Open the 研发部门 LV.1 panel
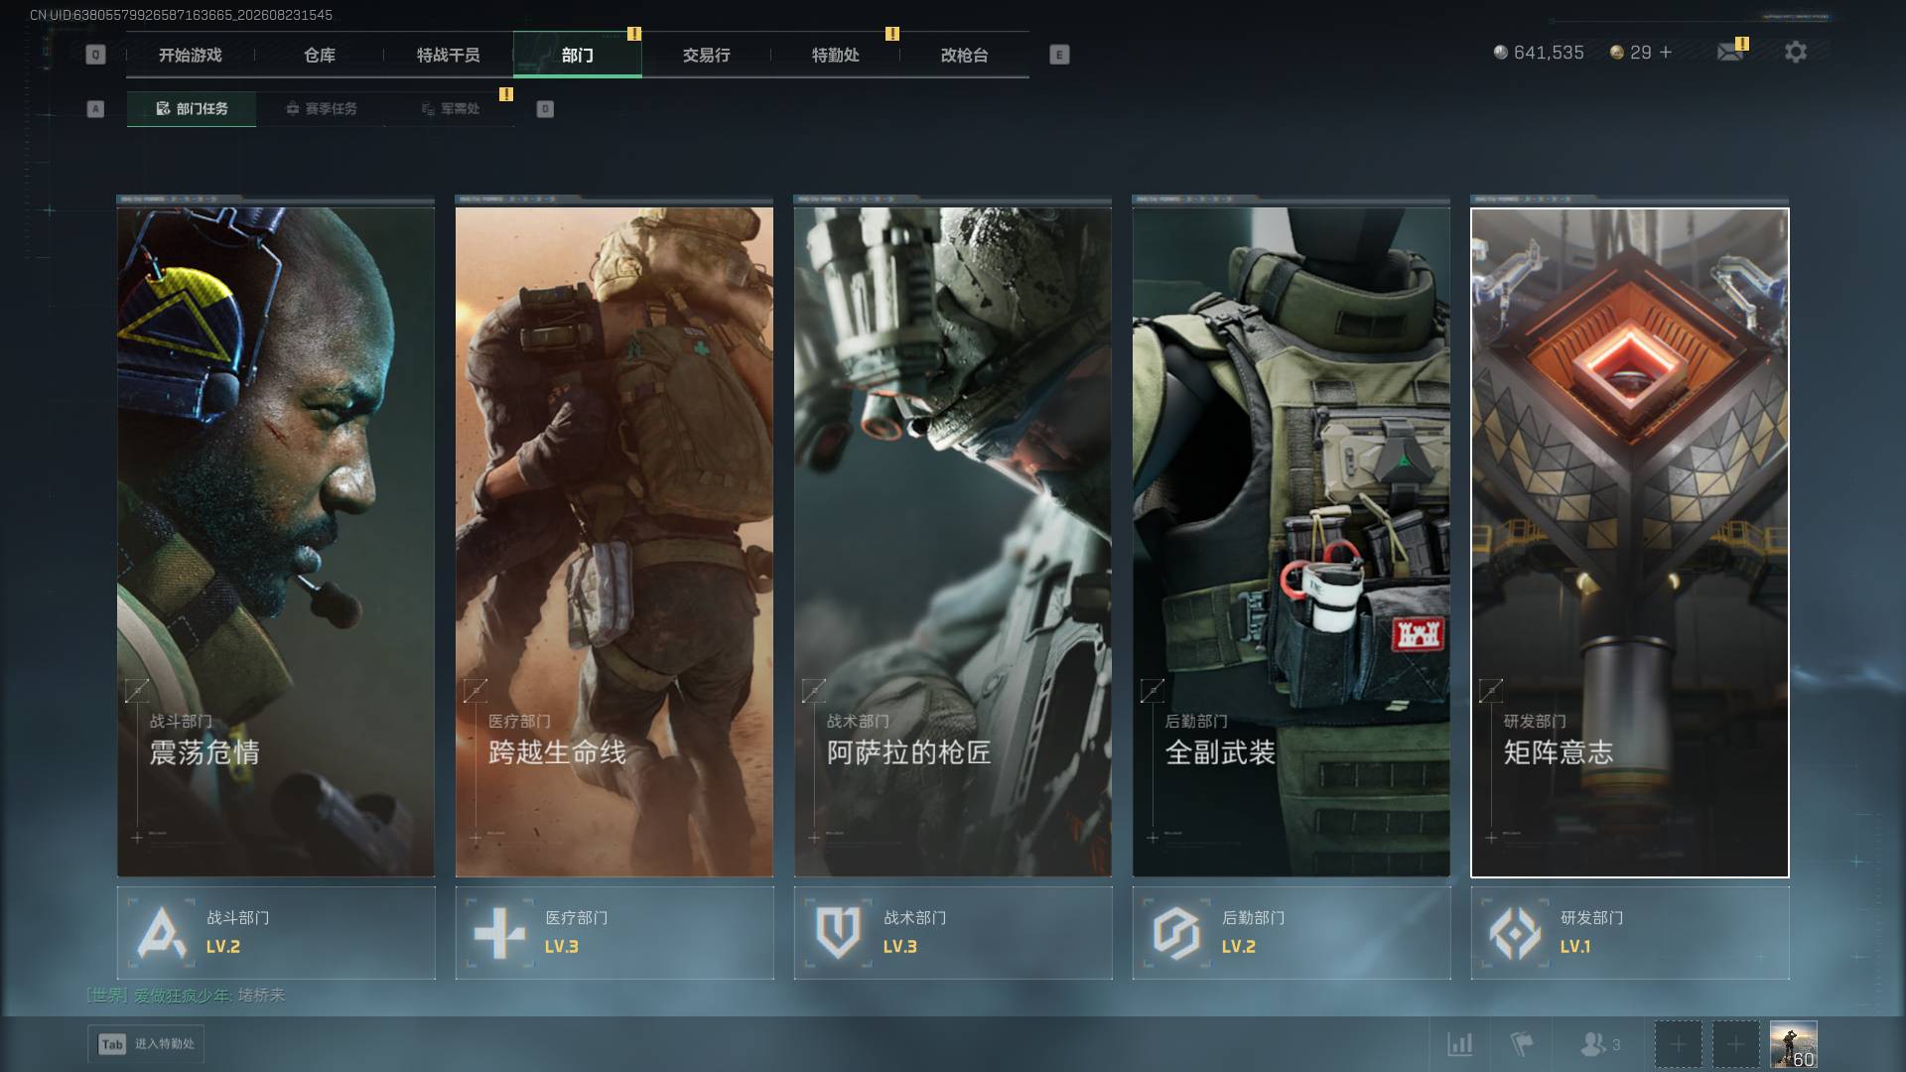This screenshot has width=1906, height=1072. point(1630,932)
